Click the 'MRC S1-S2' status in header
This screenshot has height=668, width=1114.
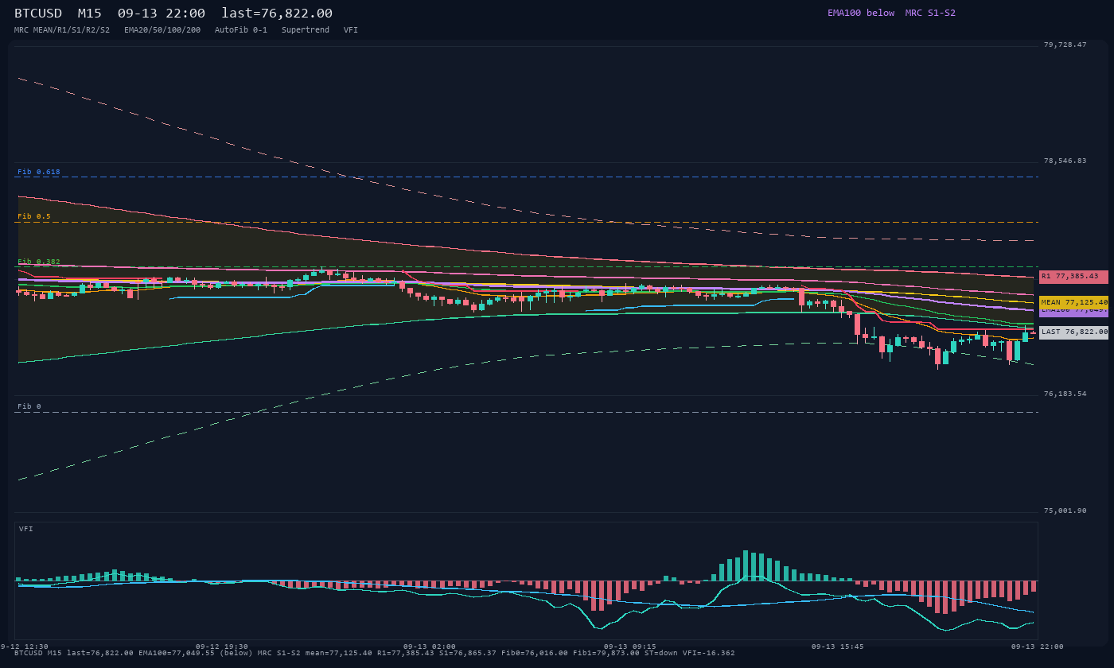[930, 13]
